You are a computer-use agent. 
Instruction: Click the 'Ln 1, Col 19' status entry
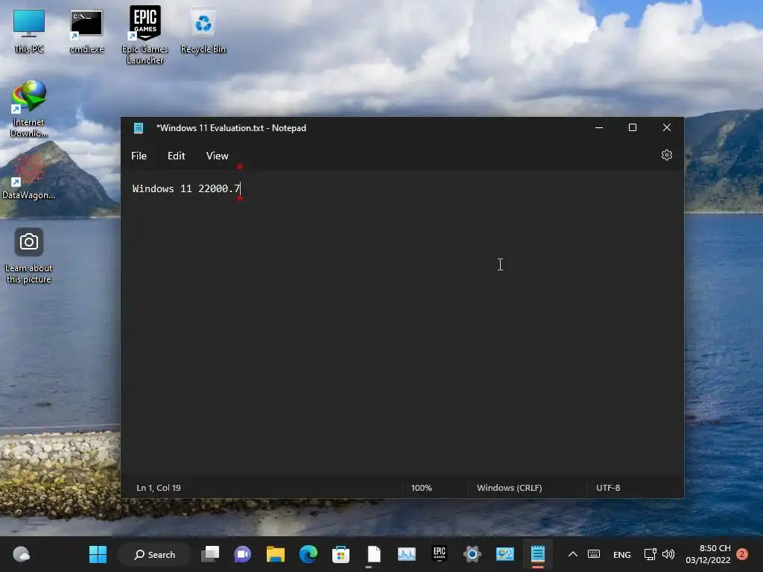pyautogui.click(x=159, y=488)
